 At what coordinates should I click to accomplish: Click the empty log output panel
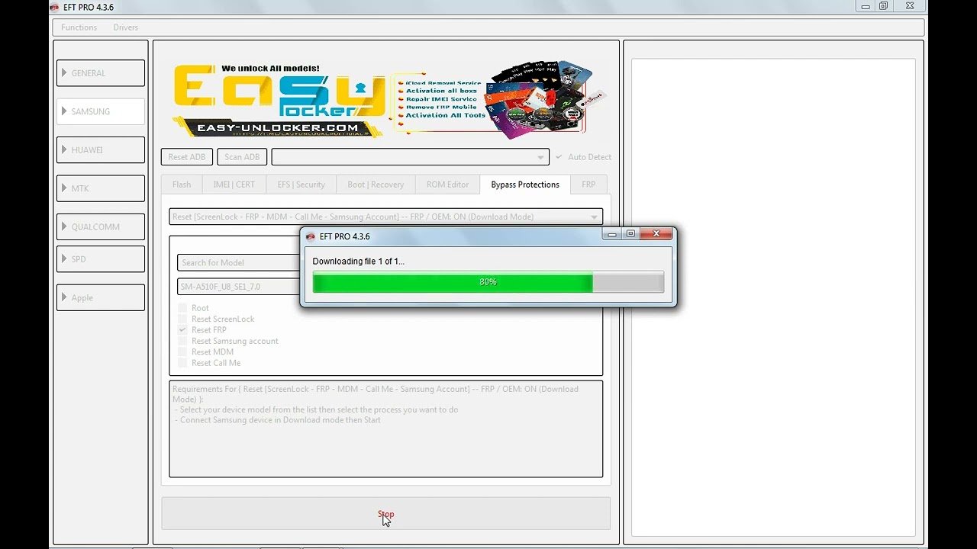773,297
